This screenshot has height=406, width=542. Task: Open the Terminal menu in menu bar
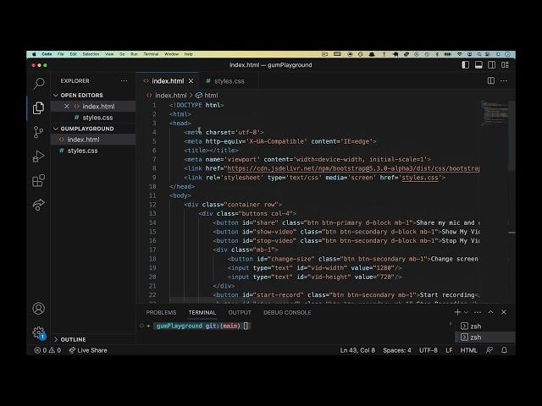pyautogui.click(x=151, y=54)
